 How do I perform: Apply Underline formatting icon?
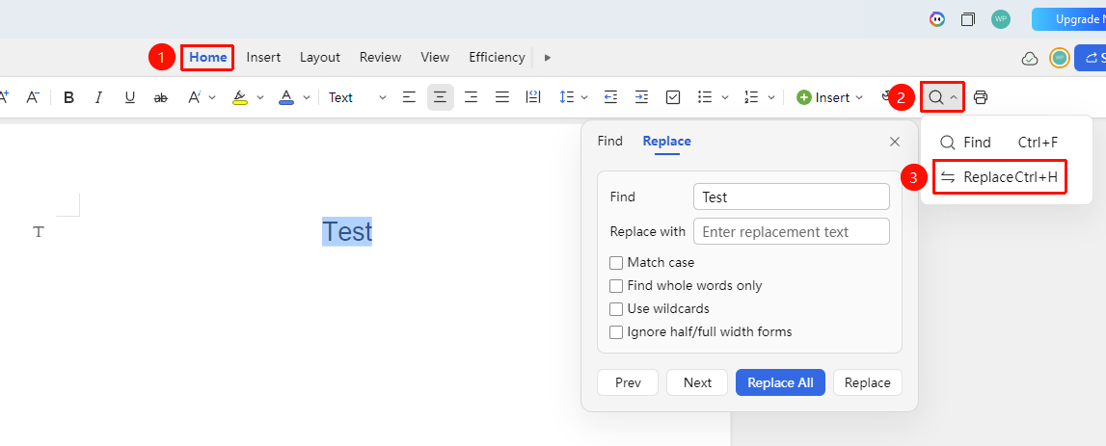tap(130, 97)
